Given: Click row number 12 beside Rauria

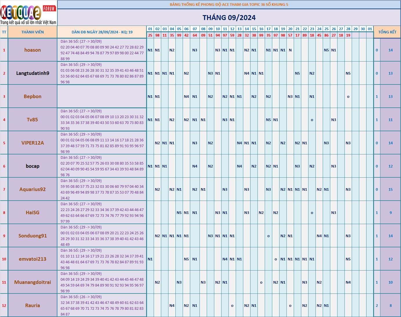Looking at the screenshot, I should 4,305.
